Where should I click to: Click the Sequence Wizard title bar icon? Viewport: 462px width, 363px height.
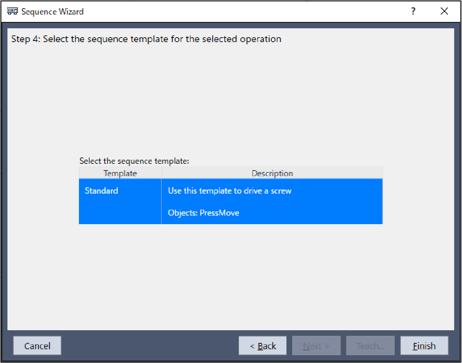(x=12, y=11)
